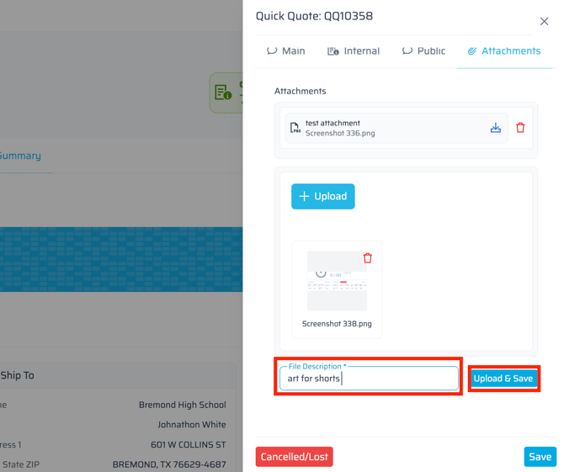The image size is (564, 472).
Task: Mark the quote as Cancelled/Lost
Action: [295, 457]
